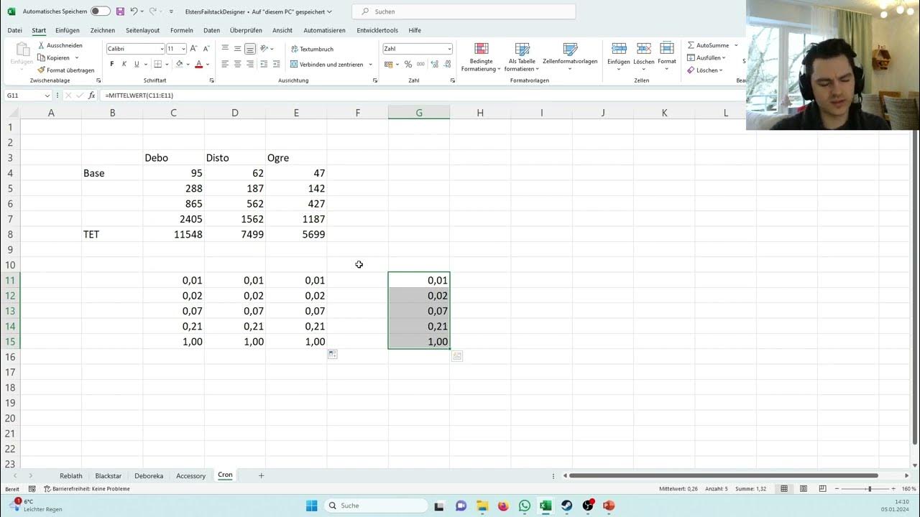Cut selection with Ausschneiden
Image resolution: width=920 pixels, height=517 pixels.
60,45
